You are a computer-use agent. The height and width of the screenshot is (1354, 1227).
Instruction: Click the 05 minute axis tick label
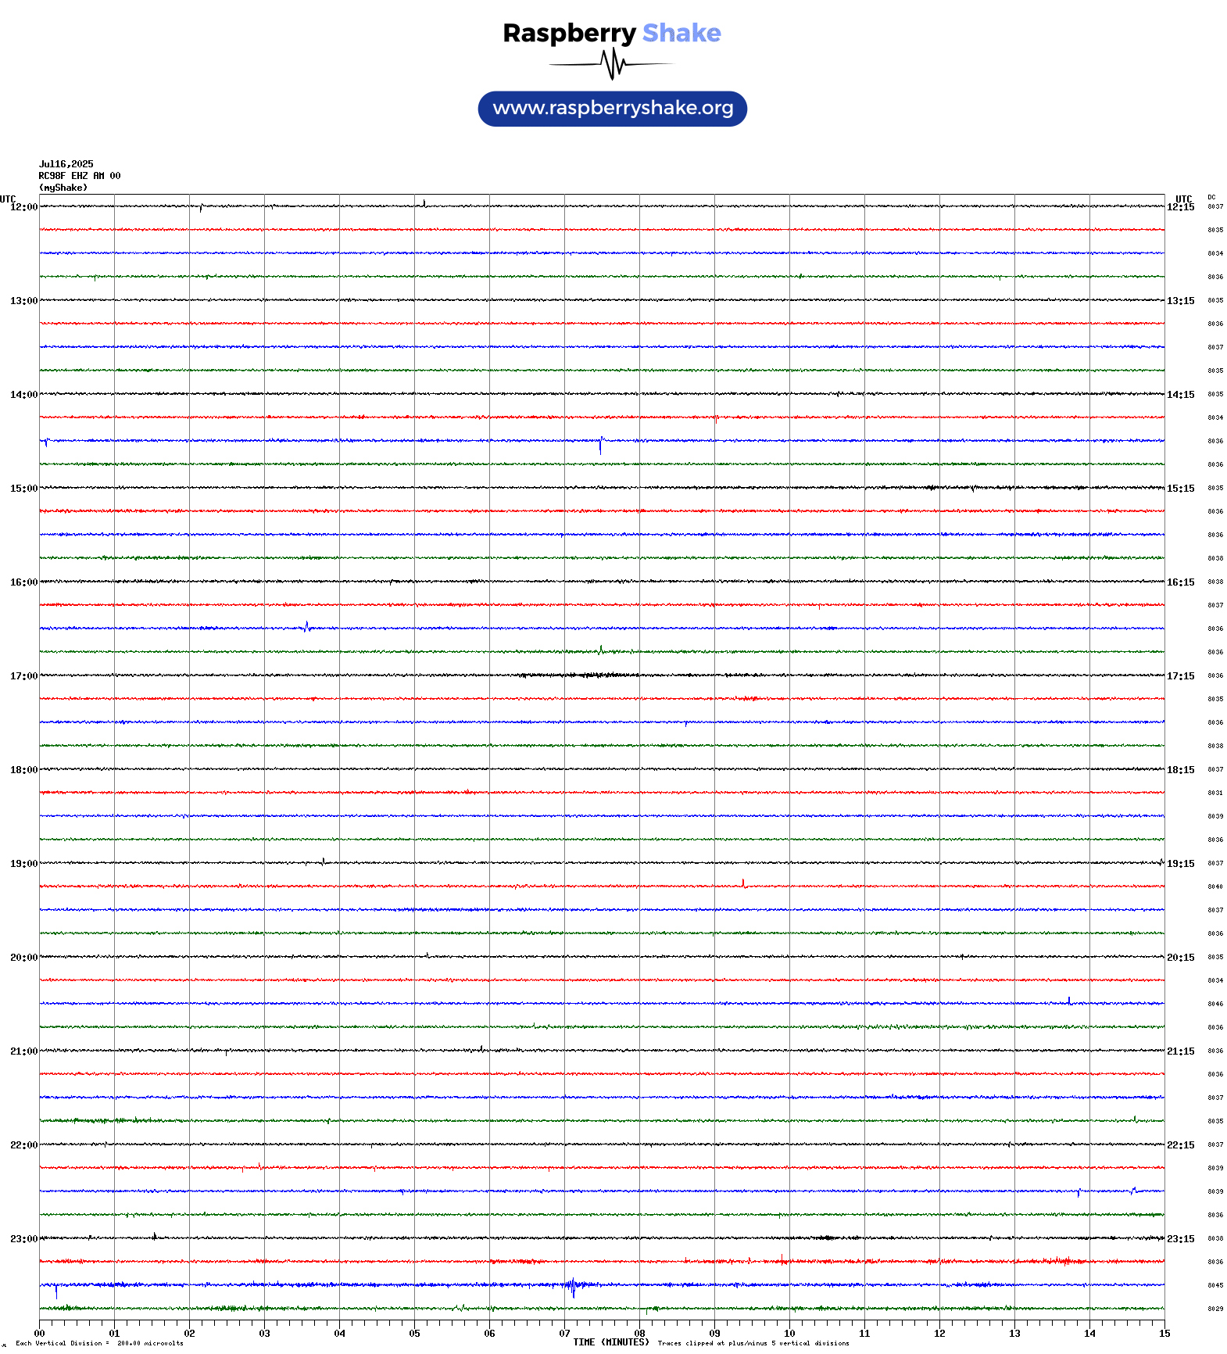[x=415, y=1334]
